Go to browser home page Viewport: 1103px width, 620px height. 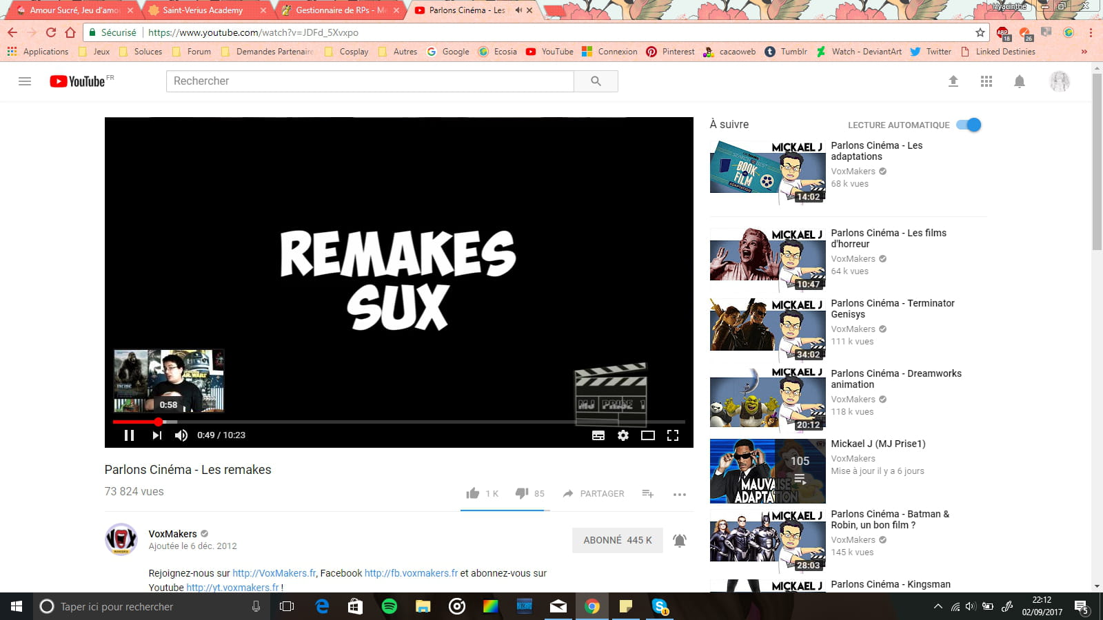tap(70, 32)
